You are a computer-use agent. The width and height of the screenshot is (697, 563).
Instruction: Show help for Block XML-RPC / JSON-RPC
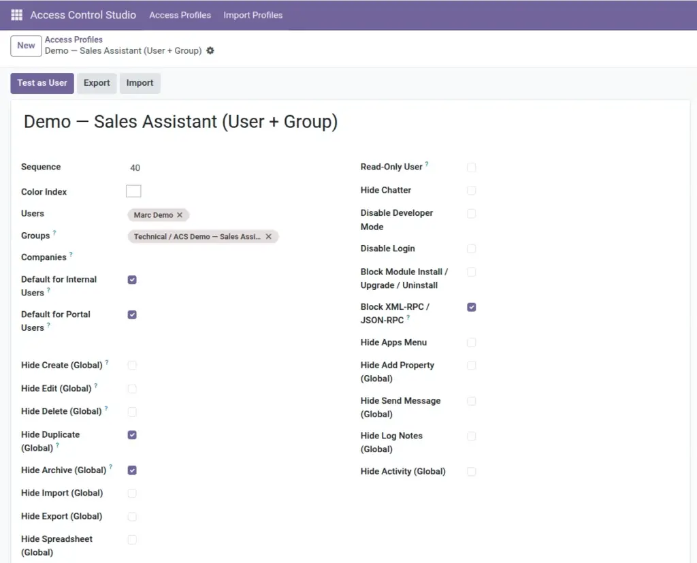point(408,317)
